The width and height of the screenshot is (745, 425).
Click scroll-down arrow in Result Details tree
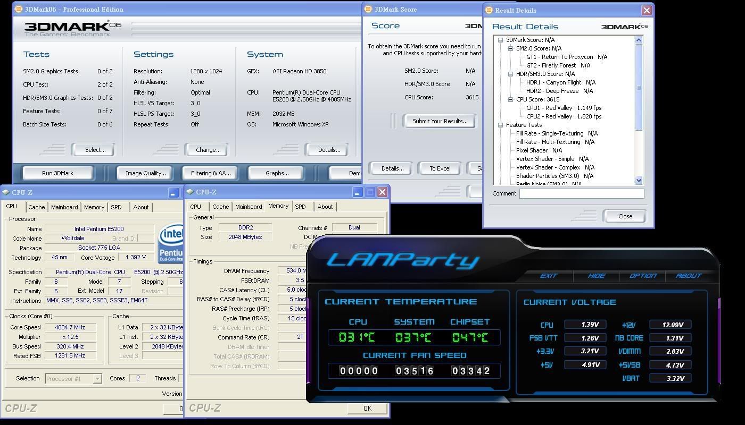[x=639, y=181]
